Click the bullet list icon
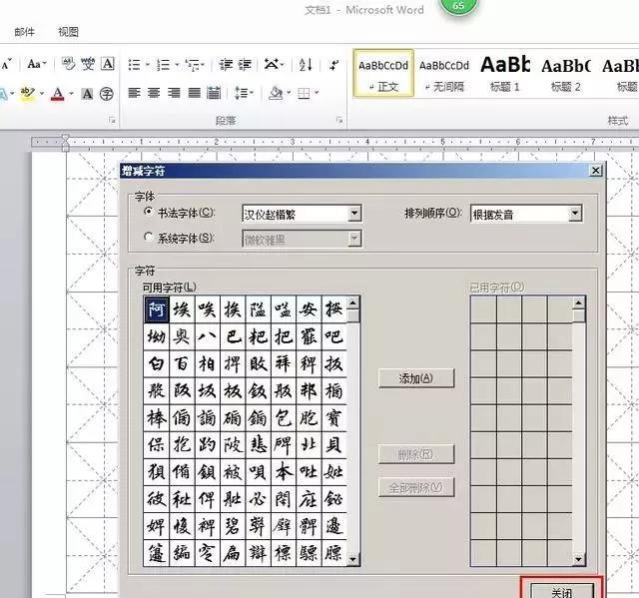Screen dimensions: 639x598 coord(135,65)
